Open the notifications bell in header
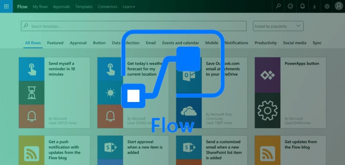Viewport: 345px width, 165px height. pyautogui.click(x=303, y=6)
